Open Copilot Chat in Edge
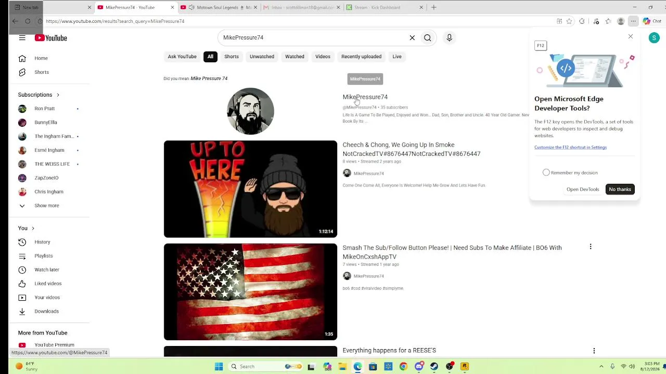The height and width of the screenshot is (374, 666). pyautogui.click(x=652, y=21)
